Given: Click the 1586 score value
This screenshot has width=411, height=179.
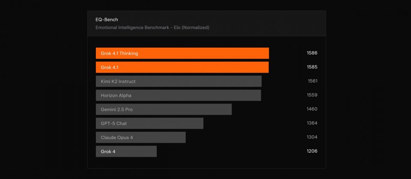Looking at the screenshot, I should pos(312,53).
